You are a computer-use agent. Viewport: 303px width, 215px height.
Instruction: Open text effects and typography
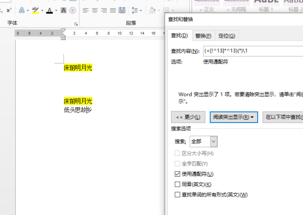point(22,10)
